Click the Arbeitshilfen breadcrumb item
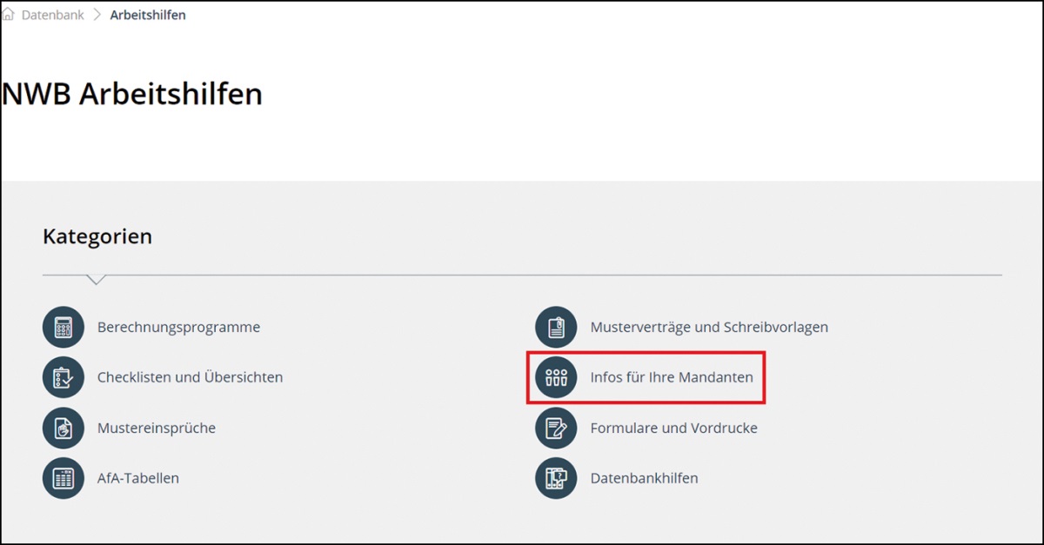The width and height of the screenshot is (1044, 545). click(x=148, y=15)
